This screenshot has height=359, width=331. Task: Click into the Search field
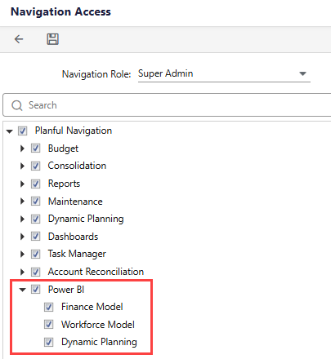167,105
